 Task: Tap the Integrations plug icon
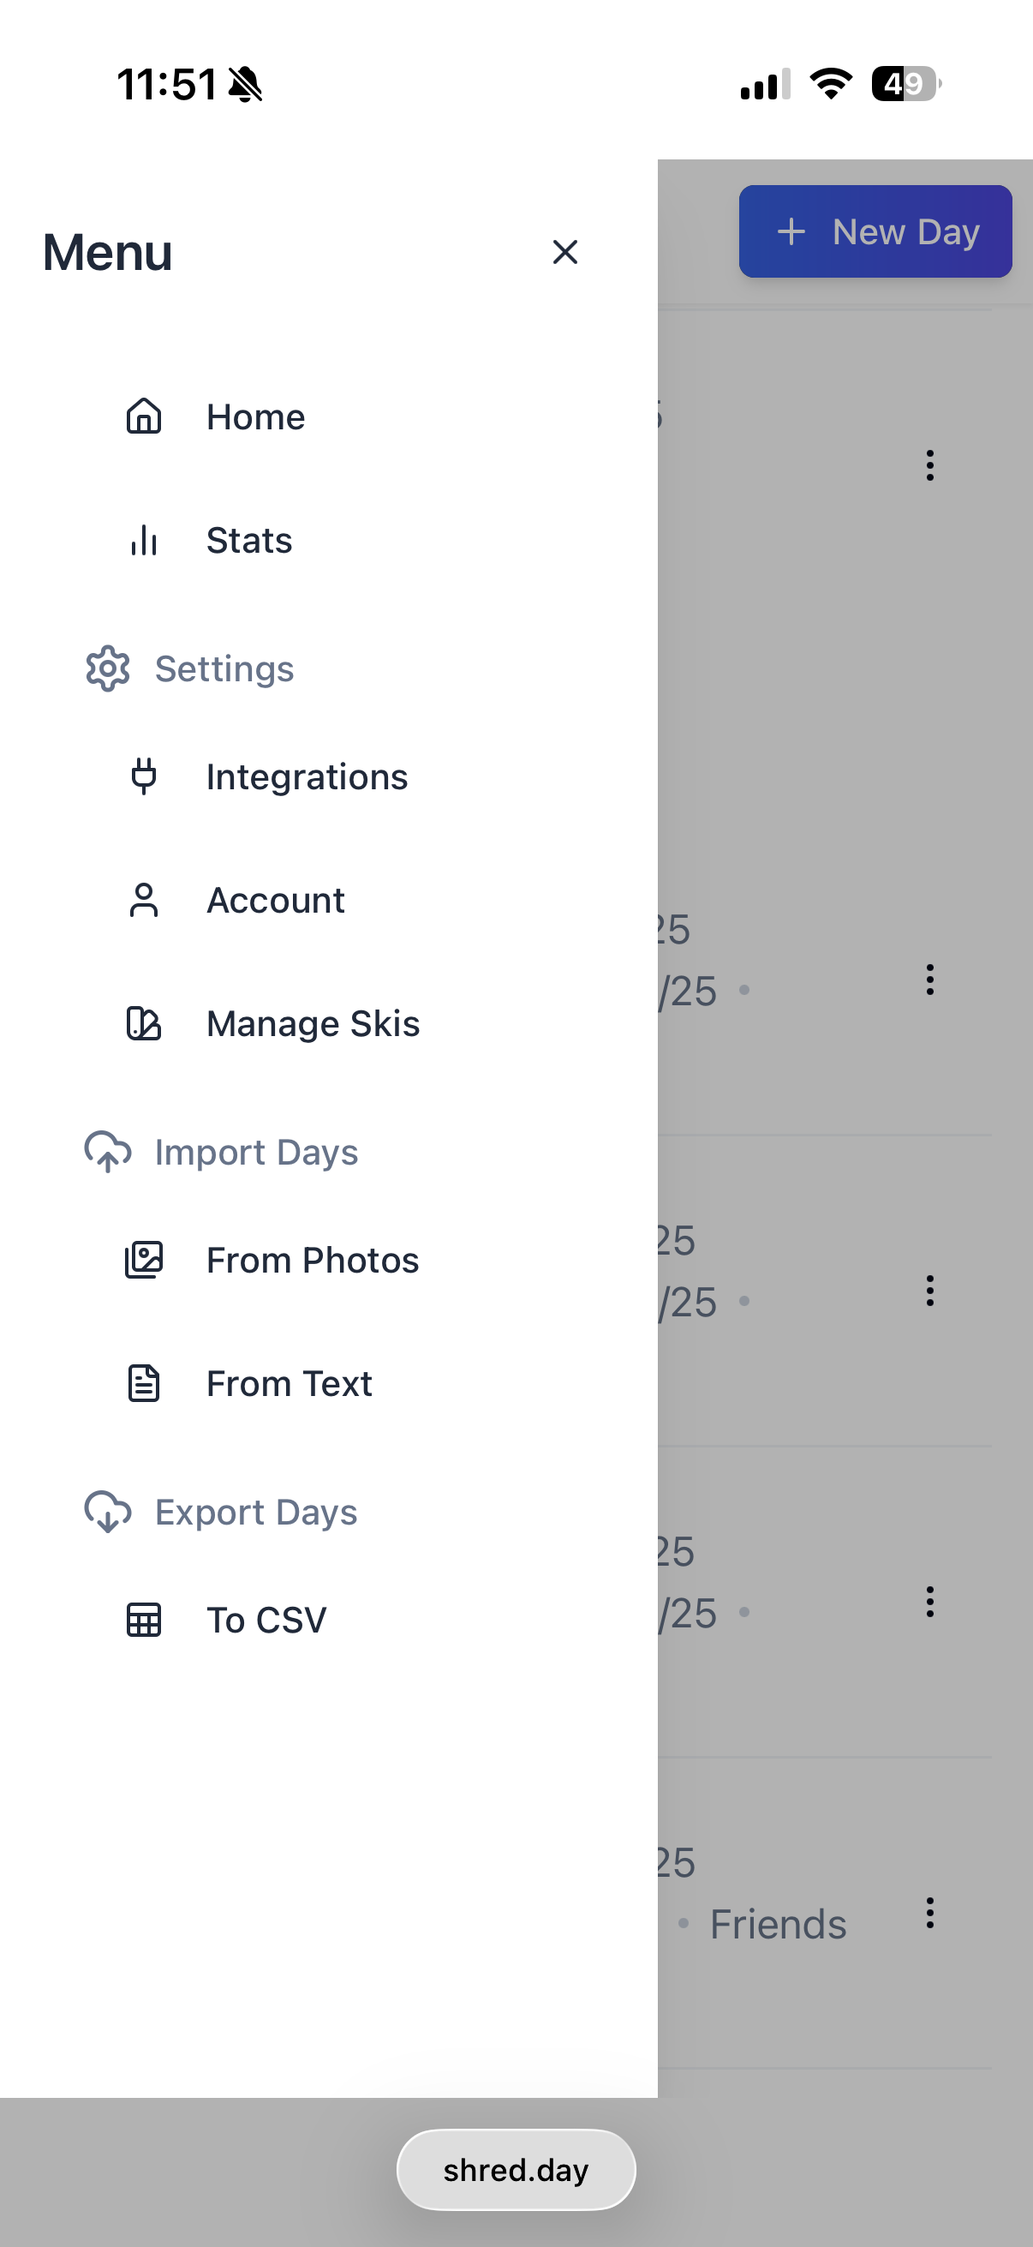click(x=144, y=776)
